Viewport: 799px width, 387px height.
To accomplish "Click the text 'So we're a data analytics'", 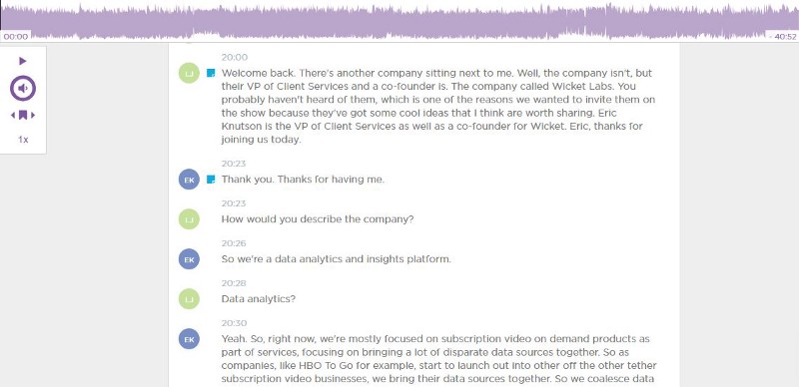I will [x=282, y=259].
